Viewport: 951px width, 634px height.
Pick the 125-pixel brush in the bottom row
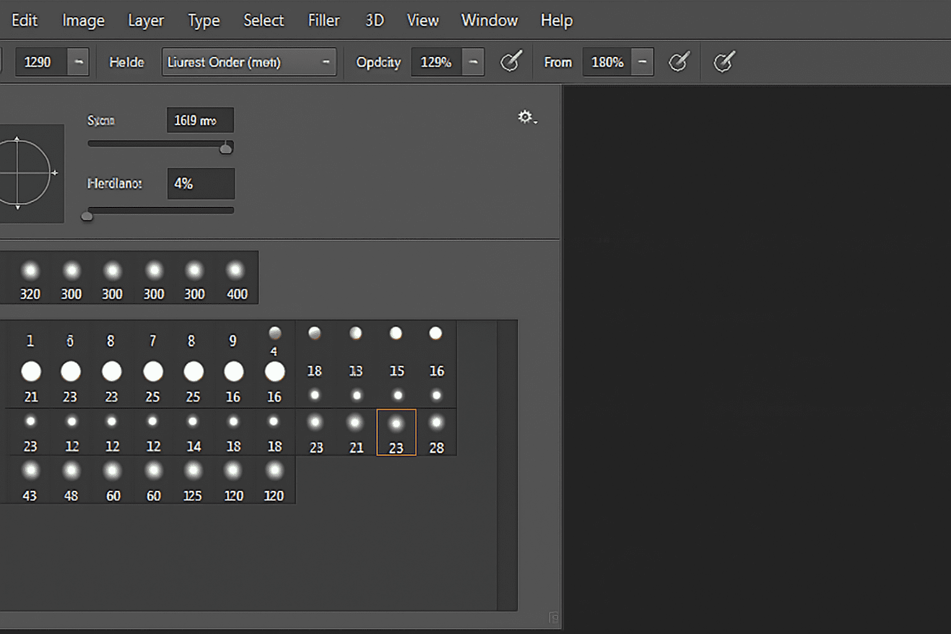[x=193, y=472]
